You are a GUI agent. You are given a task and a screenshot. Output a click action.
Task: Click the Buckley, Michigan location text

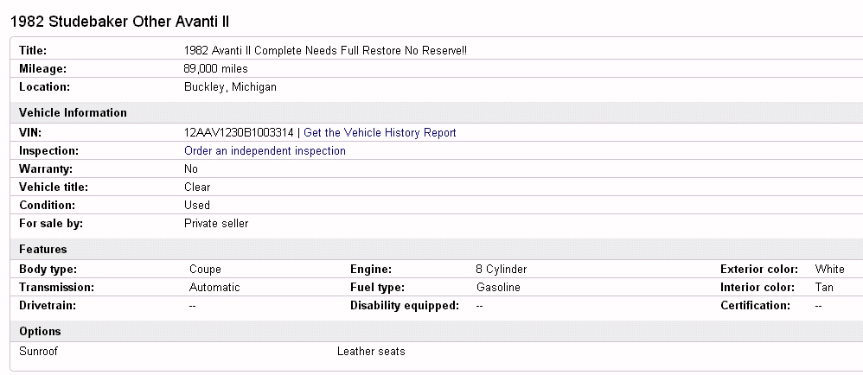230,87
